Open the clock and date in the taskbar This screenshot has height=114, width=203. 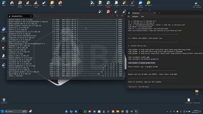(x=196, y=111)
